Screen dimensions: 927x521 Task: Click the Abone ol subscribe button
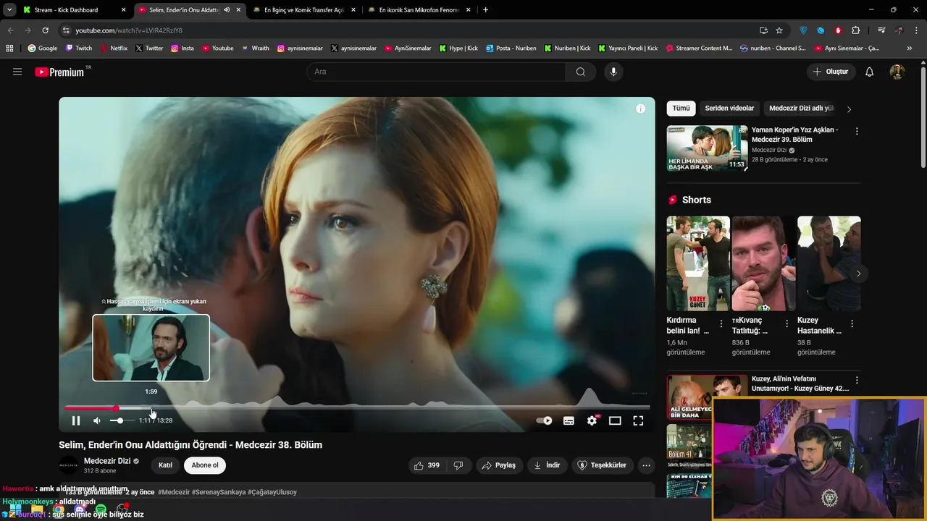pyautogui.click(x=205, y=465)
